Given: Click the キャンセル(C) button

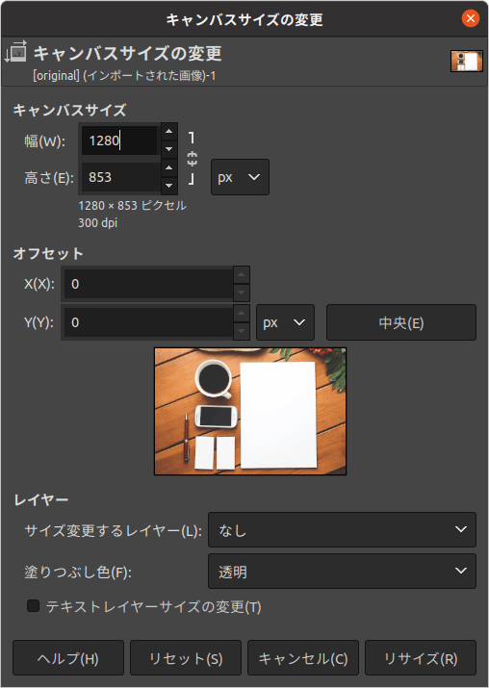Looking at the screenshot, I should pos(303,658).
